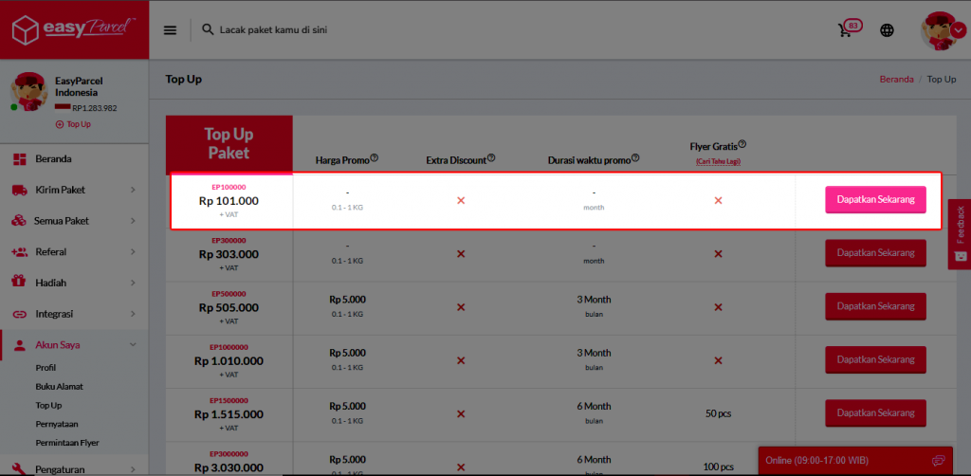Click Dapatkan Sekarang for EP500000 package
Image resolution: width=971 pixels, height=476 pixels.
[x=874, y=306]
